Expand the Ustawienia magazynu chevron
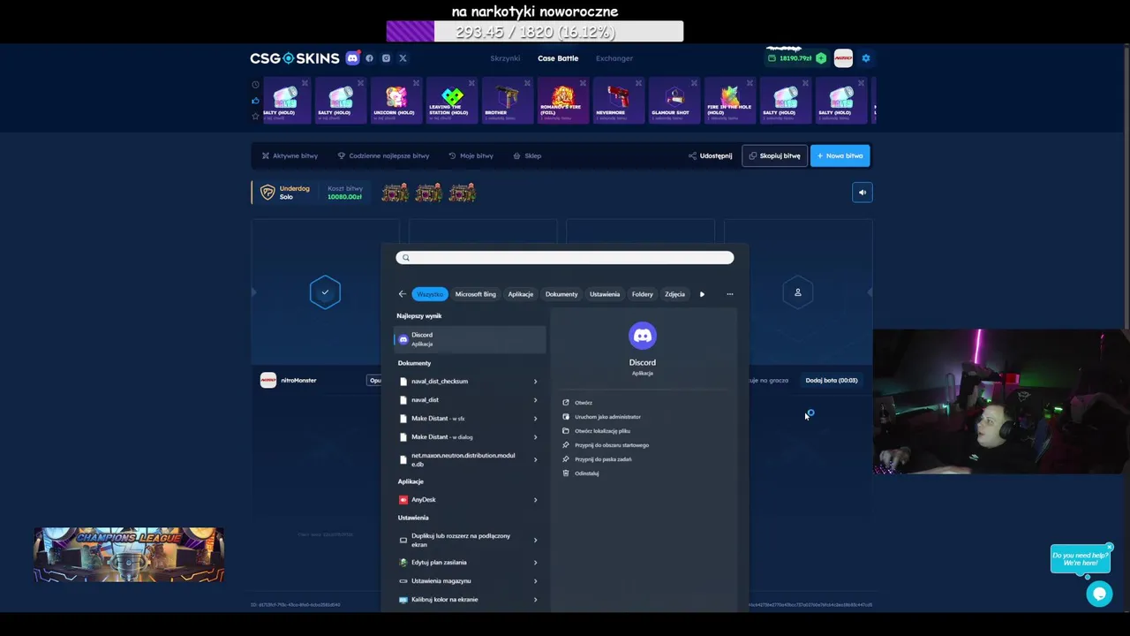This screenshot has height=636, width=1130. [x=535, y=581]
